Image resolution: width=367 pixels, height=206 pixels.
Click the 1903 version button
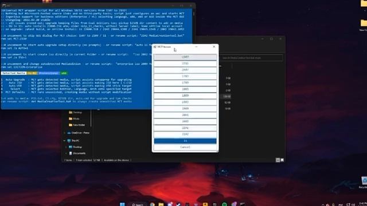[185, 102]
